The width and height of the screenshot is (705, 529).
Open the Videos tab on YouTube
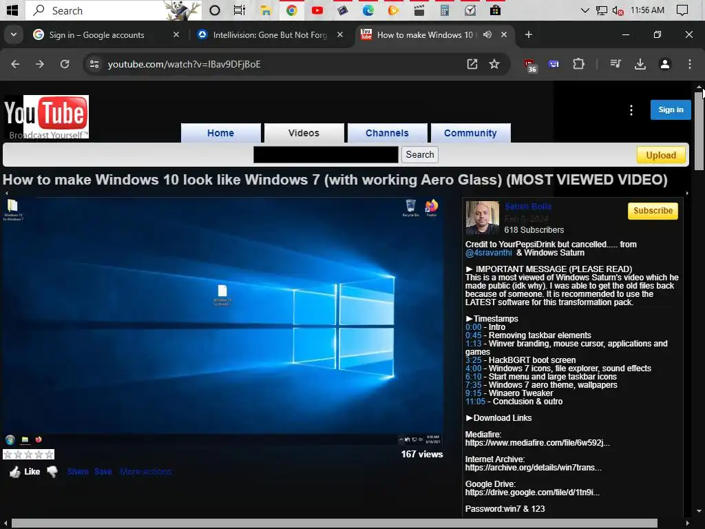304,133
